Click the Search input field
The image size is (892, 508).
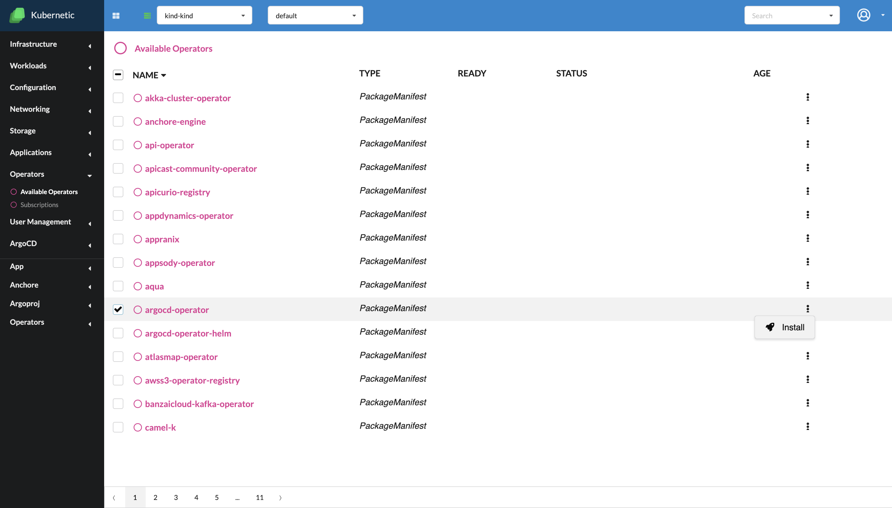click(x=792, y=15)
